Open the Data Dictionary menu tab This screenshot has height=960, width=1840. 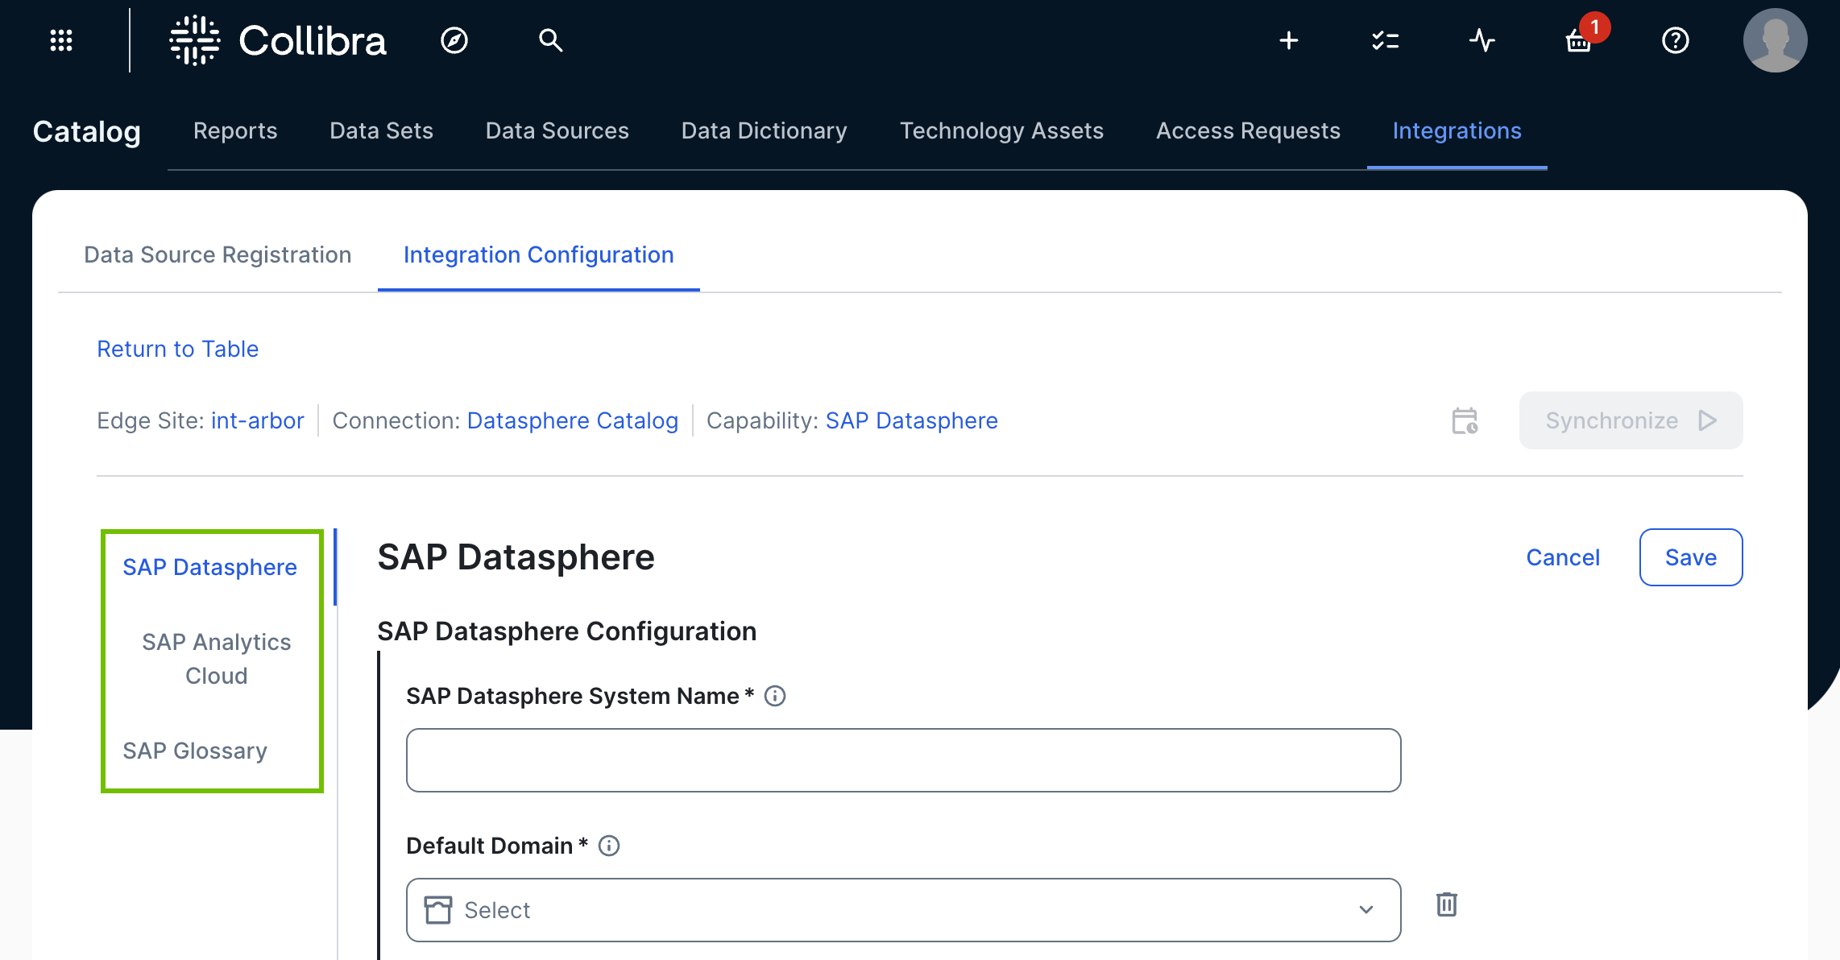tap(764, 130)
